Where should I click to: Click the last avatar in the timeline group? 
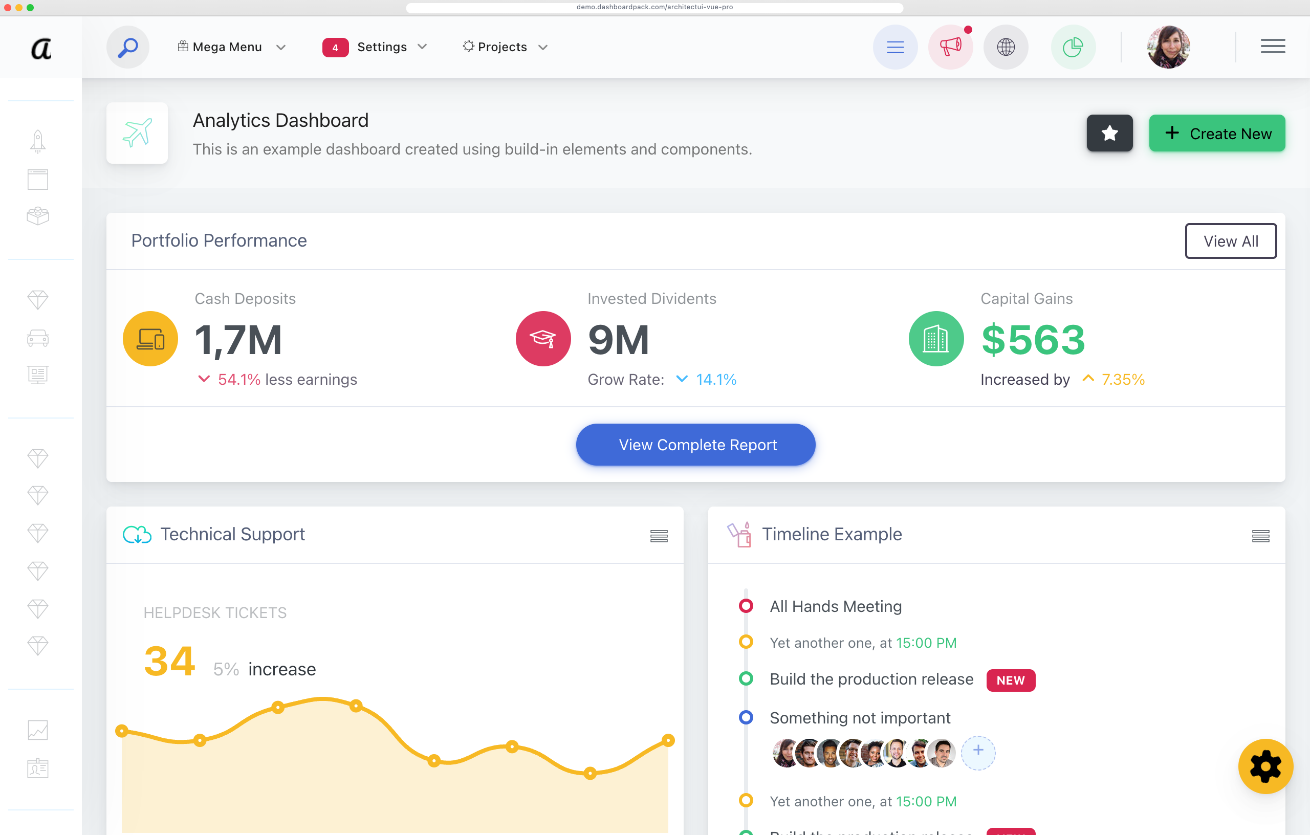coord(942,753)
